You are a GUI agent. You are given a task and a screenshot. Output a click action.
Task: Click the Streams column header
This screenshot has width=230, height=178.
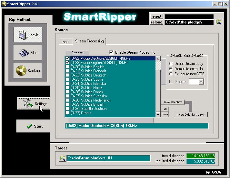77,53
